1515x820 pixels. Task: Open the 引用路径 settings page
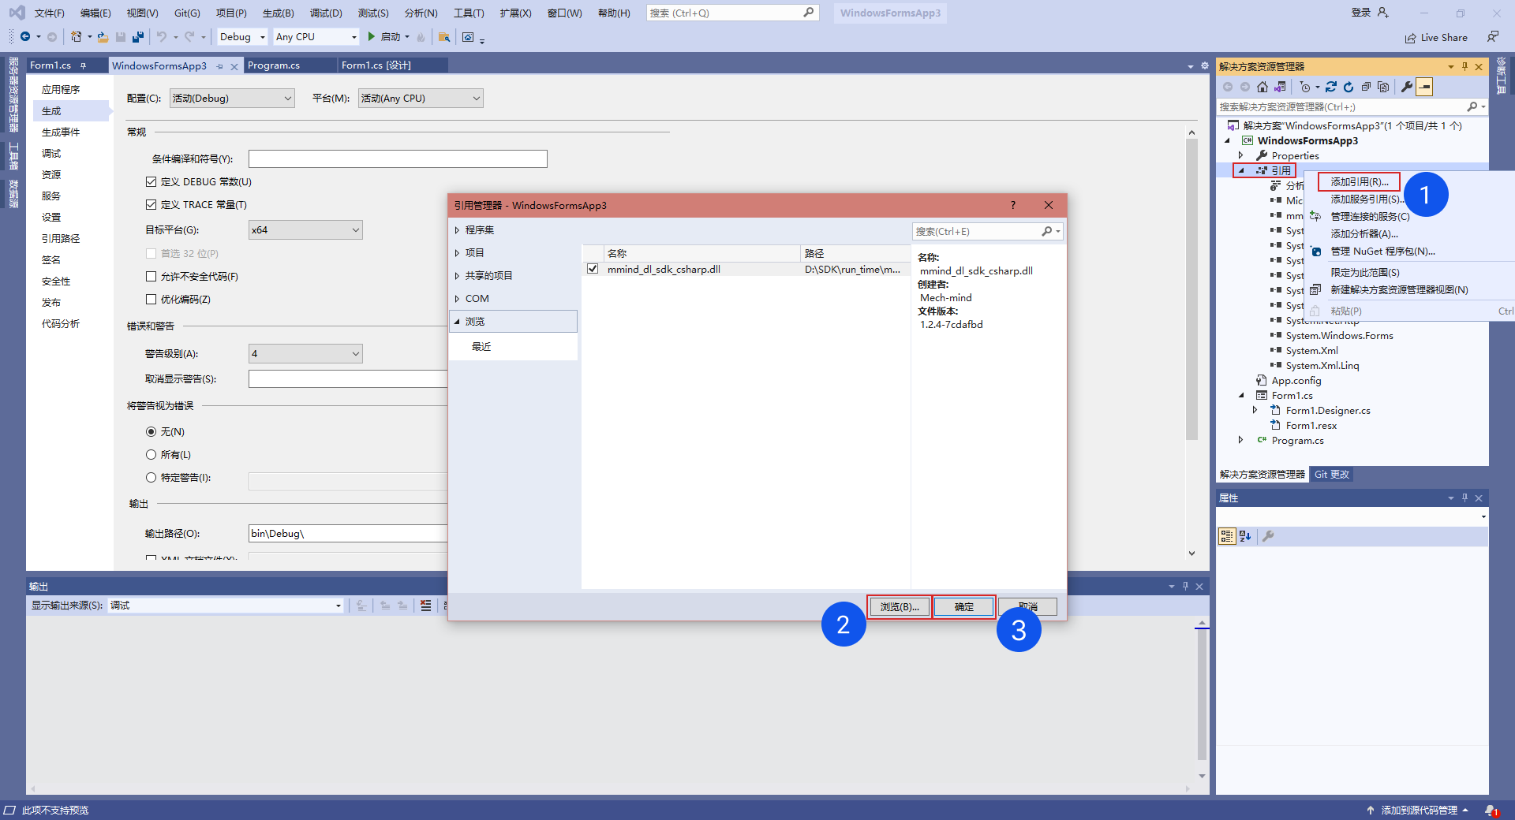point(61,239)
